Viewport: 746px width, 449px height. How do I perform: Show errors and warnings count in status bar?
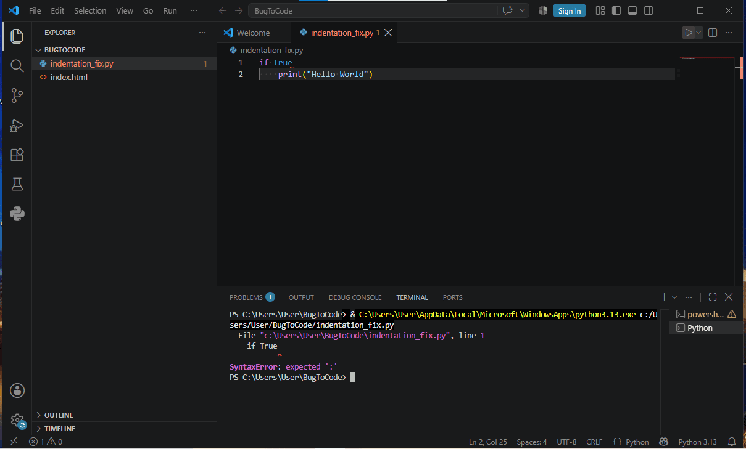pyautogui.click(x=46, y=442)
